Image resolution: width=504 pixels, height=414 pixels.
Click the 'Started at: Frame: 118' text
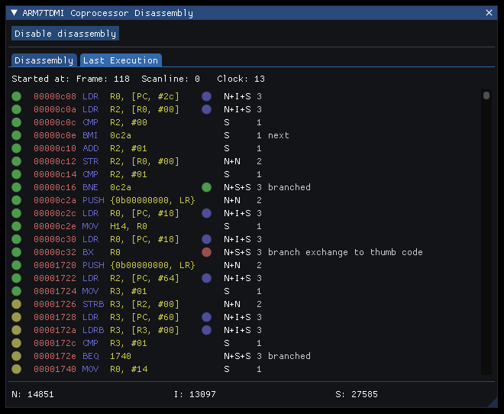pos(71,79)
